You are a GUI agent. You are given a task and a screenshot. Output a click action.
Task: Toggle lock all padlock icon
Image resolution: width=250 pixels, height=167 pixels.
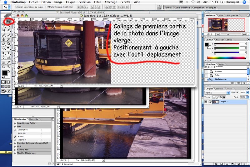224,97
